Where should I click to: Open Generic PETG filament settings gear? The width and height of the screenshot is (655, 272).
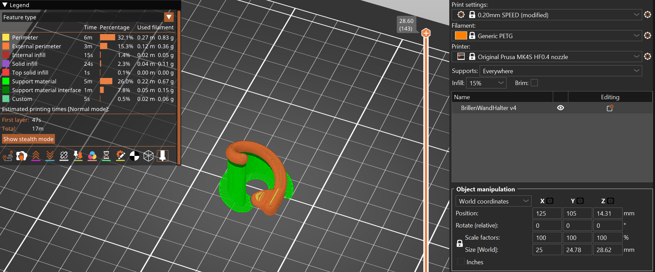(648, 35)
